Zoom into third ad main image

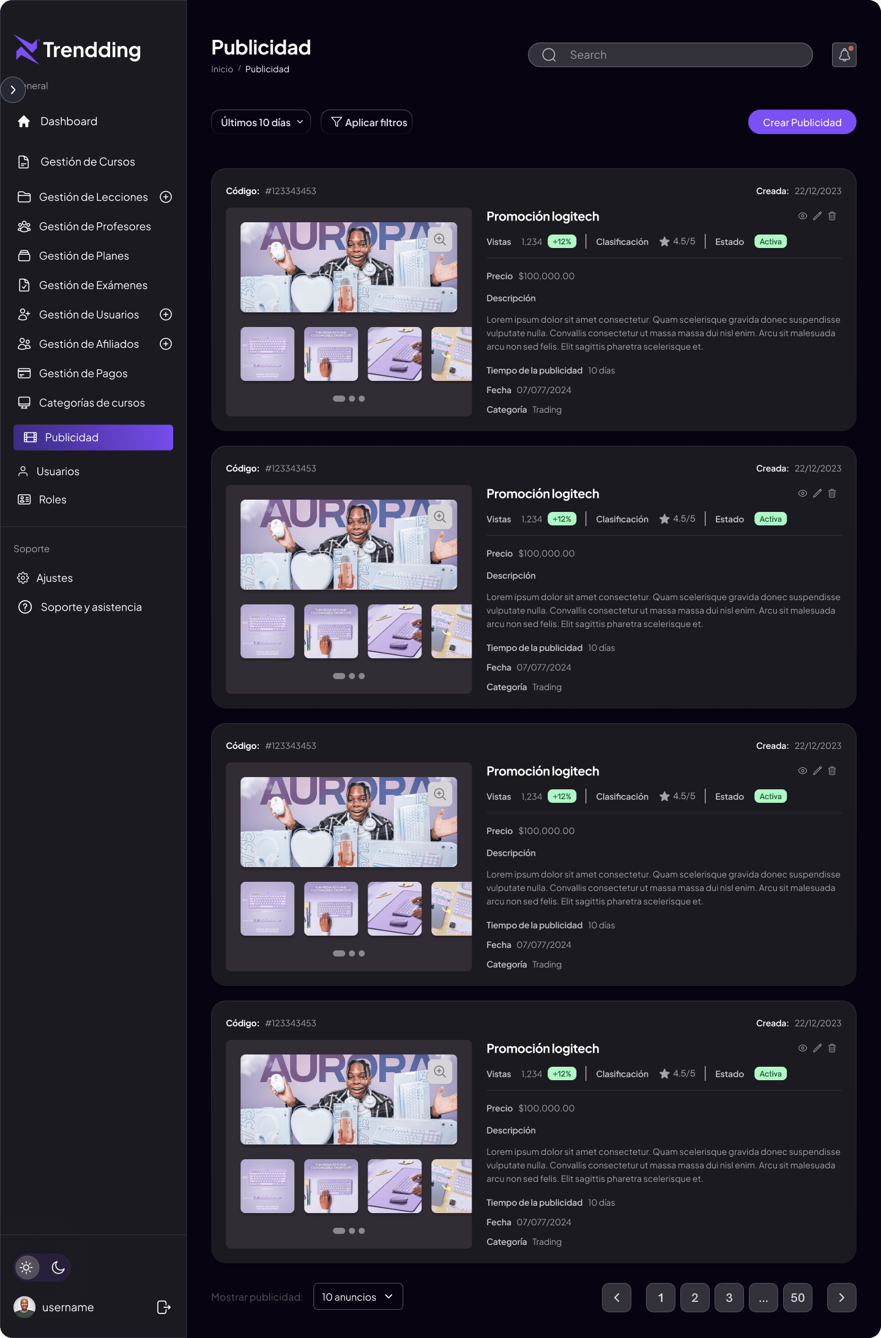[440, 794]
